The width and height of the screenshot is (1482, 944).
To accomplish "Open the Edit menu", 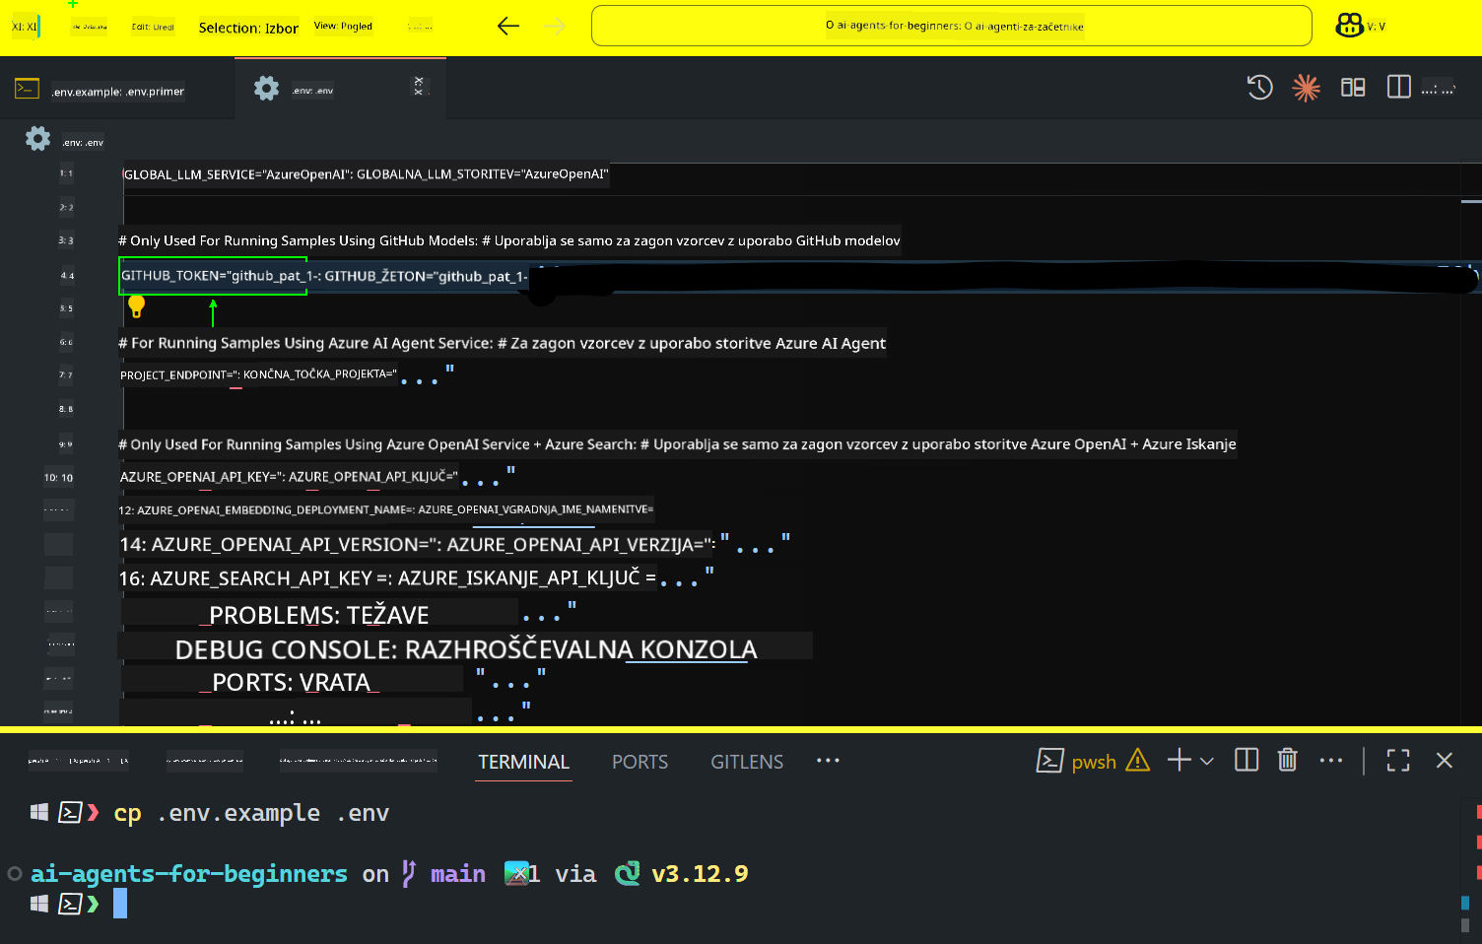I will click(x=153, y=27).
